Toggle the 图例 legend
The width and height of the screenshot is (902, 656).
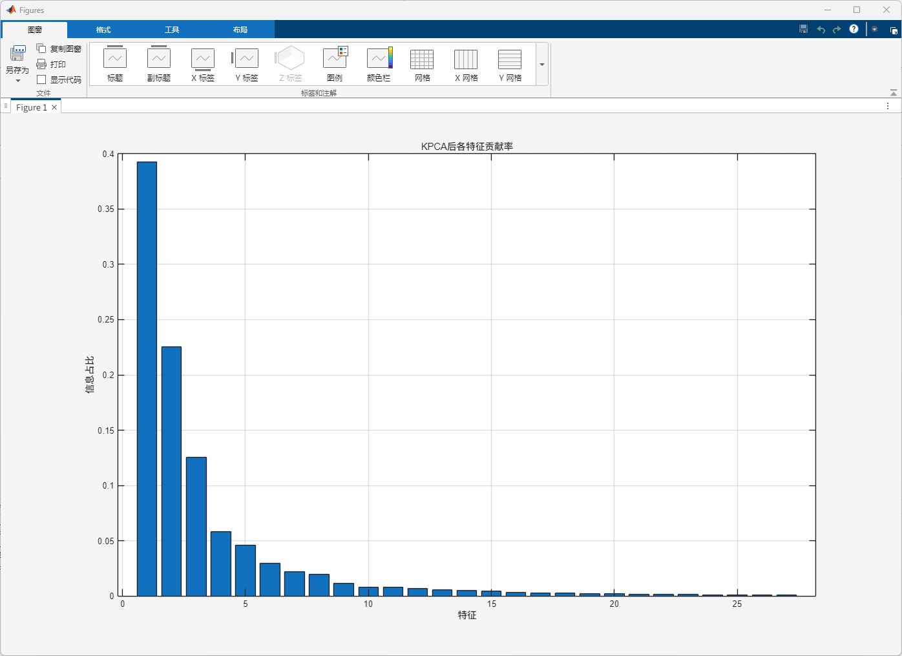tap(335, 63)
